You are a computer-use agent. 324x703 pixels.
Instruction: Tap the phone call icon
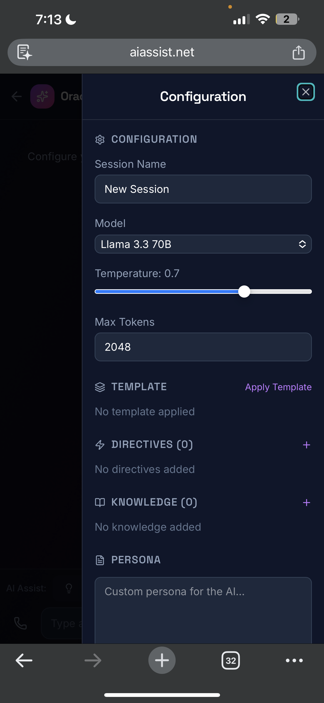point(20,623)
